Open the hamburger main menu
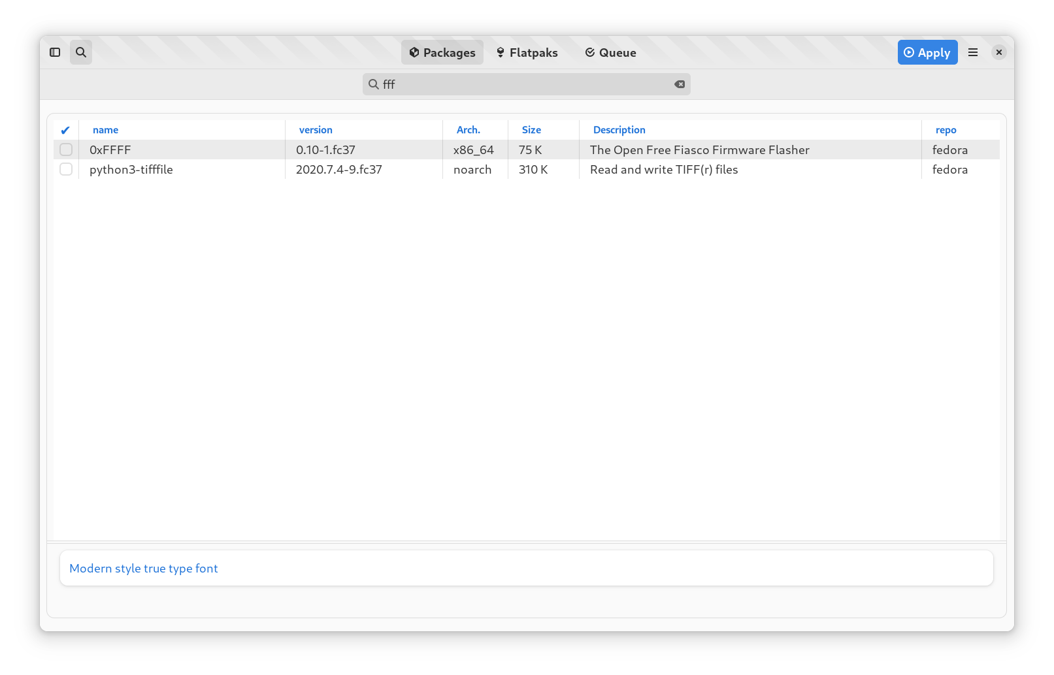This screenshot has height=675, width=1054. point(973,52)
